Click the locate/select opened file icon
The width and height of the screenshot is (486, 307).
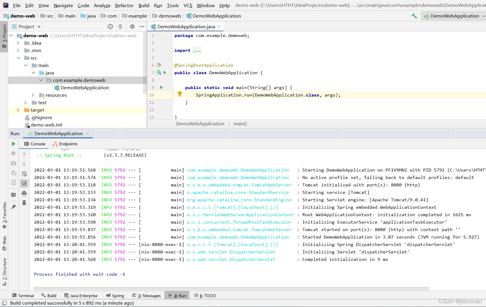point(110,27)
